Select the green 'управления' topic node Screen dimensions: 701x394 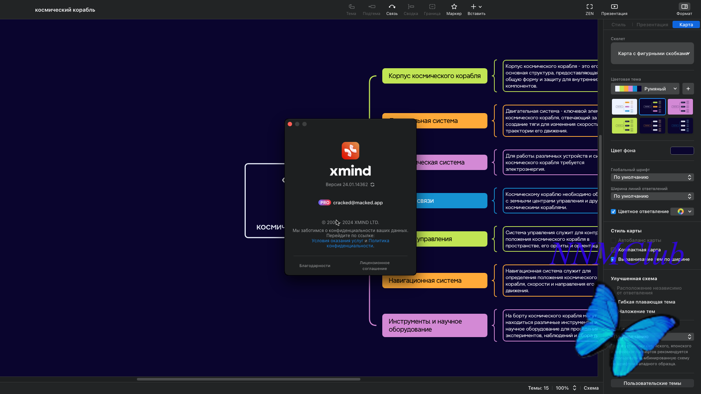(x=452, y=239)
